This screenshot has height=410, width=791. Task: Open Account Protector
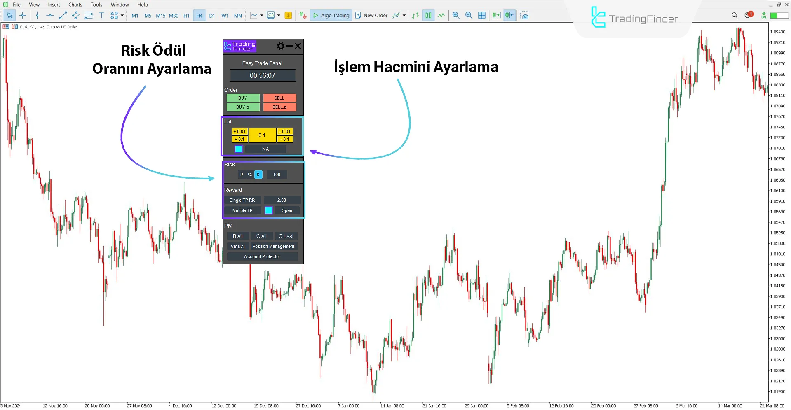[262, 256]
